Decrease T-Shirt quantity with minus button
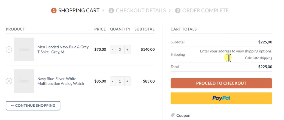Image resolution: width=284 pixels, height=120 pixels. [x=113, y=50]
